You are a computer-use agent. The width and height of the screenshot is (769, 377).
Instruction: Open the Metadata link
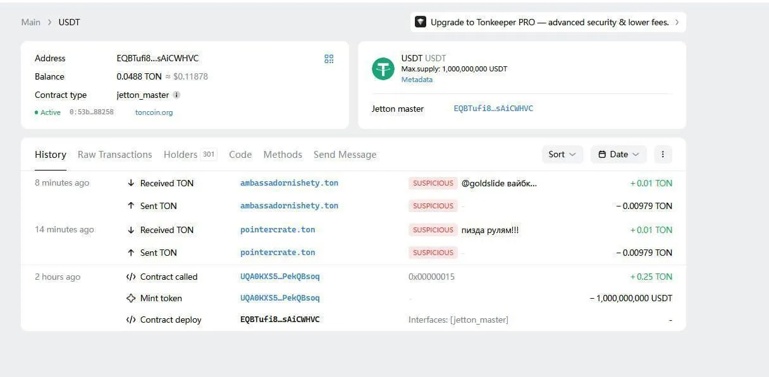[417, 80]
